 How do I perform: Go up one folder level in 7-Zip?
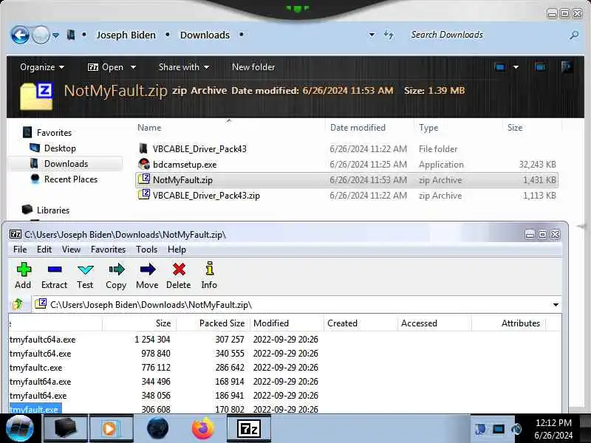tap(18, 304)
